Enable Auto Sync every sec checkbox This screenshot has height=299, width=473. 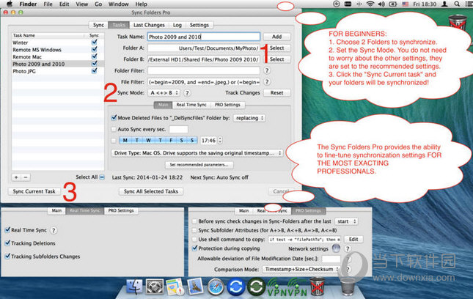point(114,129)
